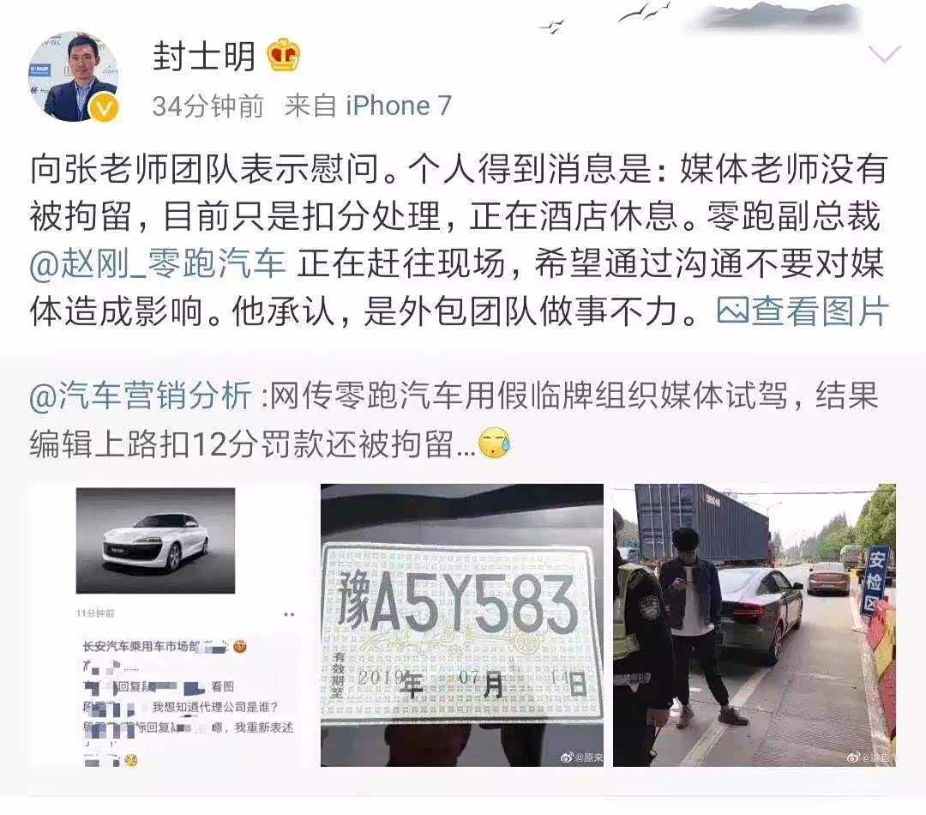
Task: Open the white car screenshot thumbnail
Action: [170, 625]
